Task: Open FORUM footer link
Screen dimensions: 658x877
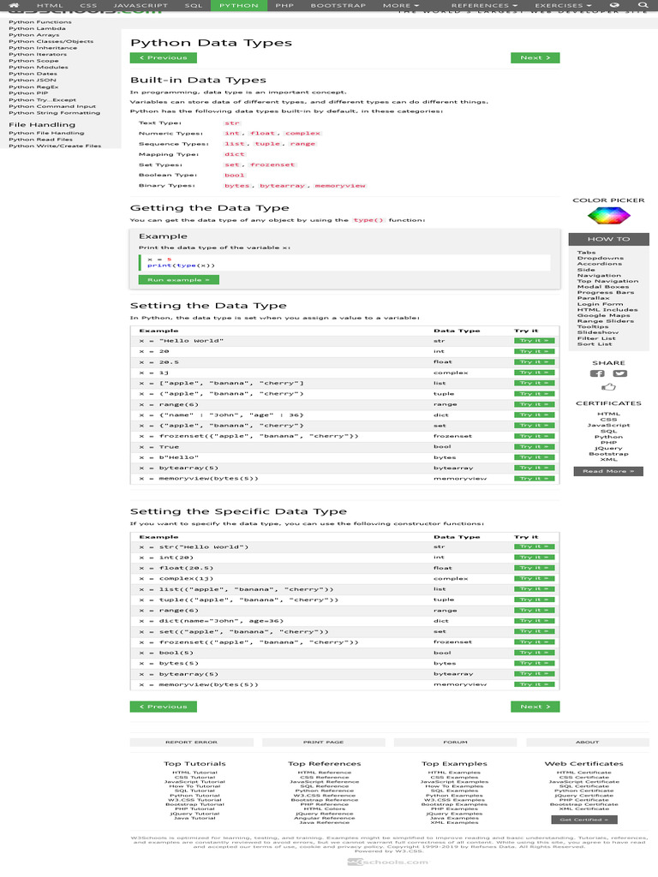Action: (x=456, y=743)
